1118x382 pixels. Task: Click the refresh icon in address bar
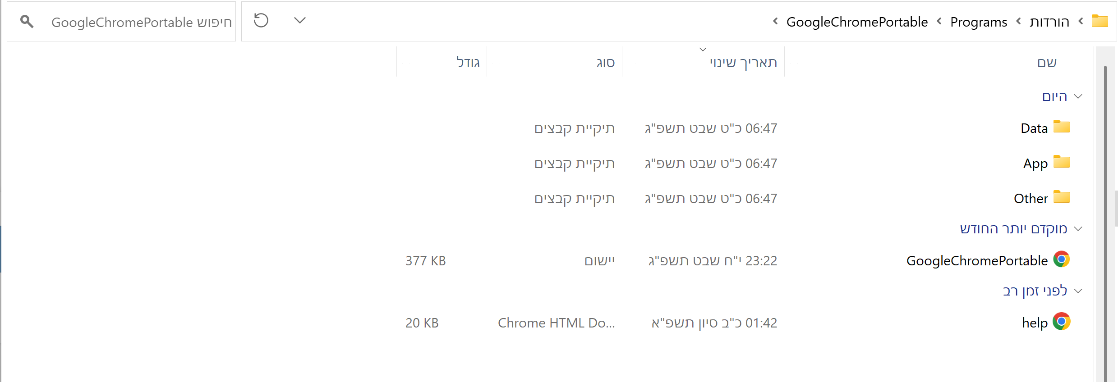click(x=261, y=21)
